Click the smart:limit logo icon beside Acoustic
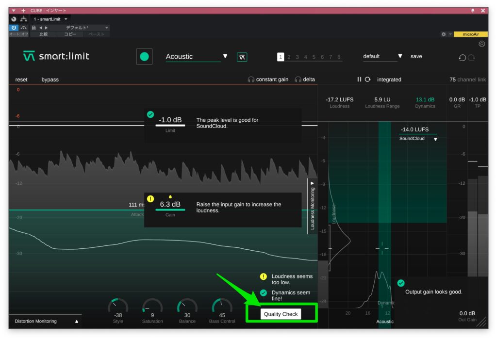497x339 pixels. (242, 57)
